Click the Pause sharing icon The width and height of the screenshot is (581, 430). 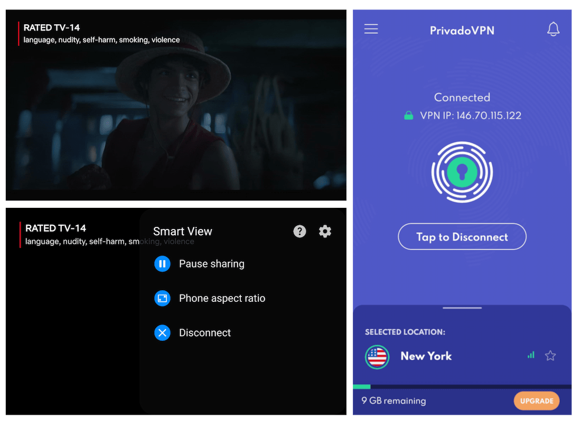click(162, 264)
